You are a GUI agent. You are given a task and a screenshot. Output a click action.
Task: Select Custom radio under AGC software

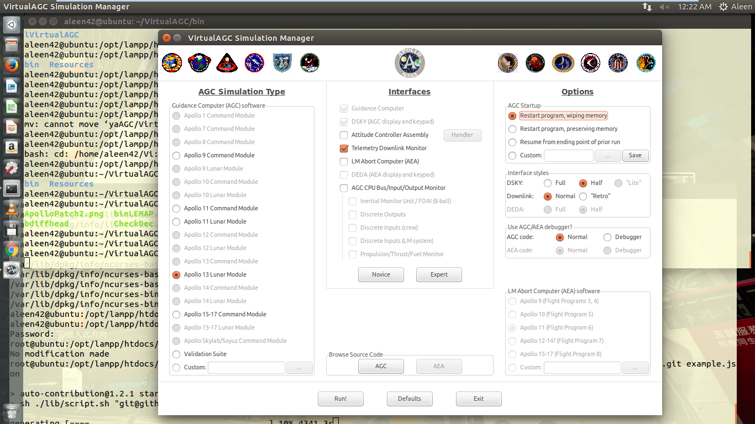click(176, 367)
